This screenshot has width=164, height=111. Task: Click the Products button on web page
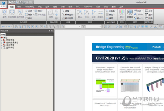pyautogui.click(x=157, y=47)
